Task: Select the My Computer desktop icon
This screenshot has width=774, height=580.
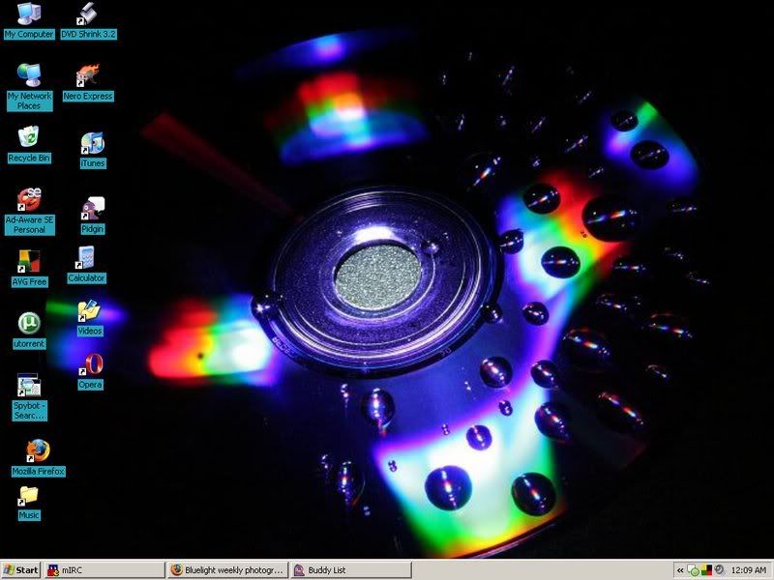Action: click(x=29, y=20)
